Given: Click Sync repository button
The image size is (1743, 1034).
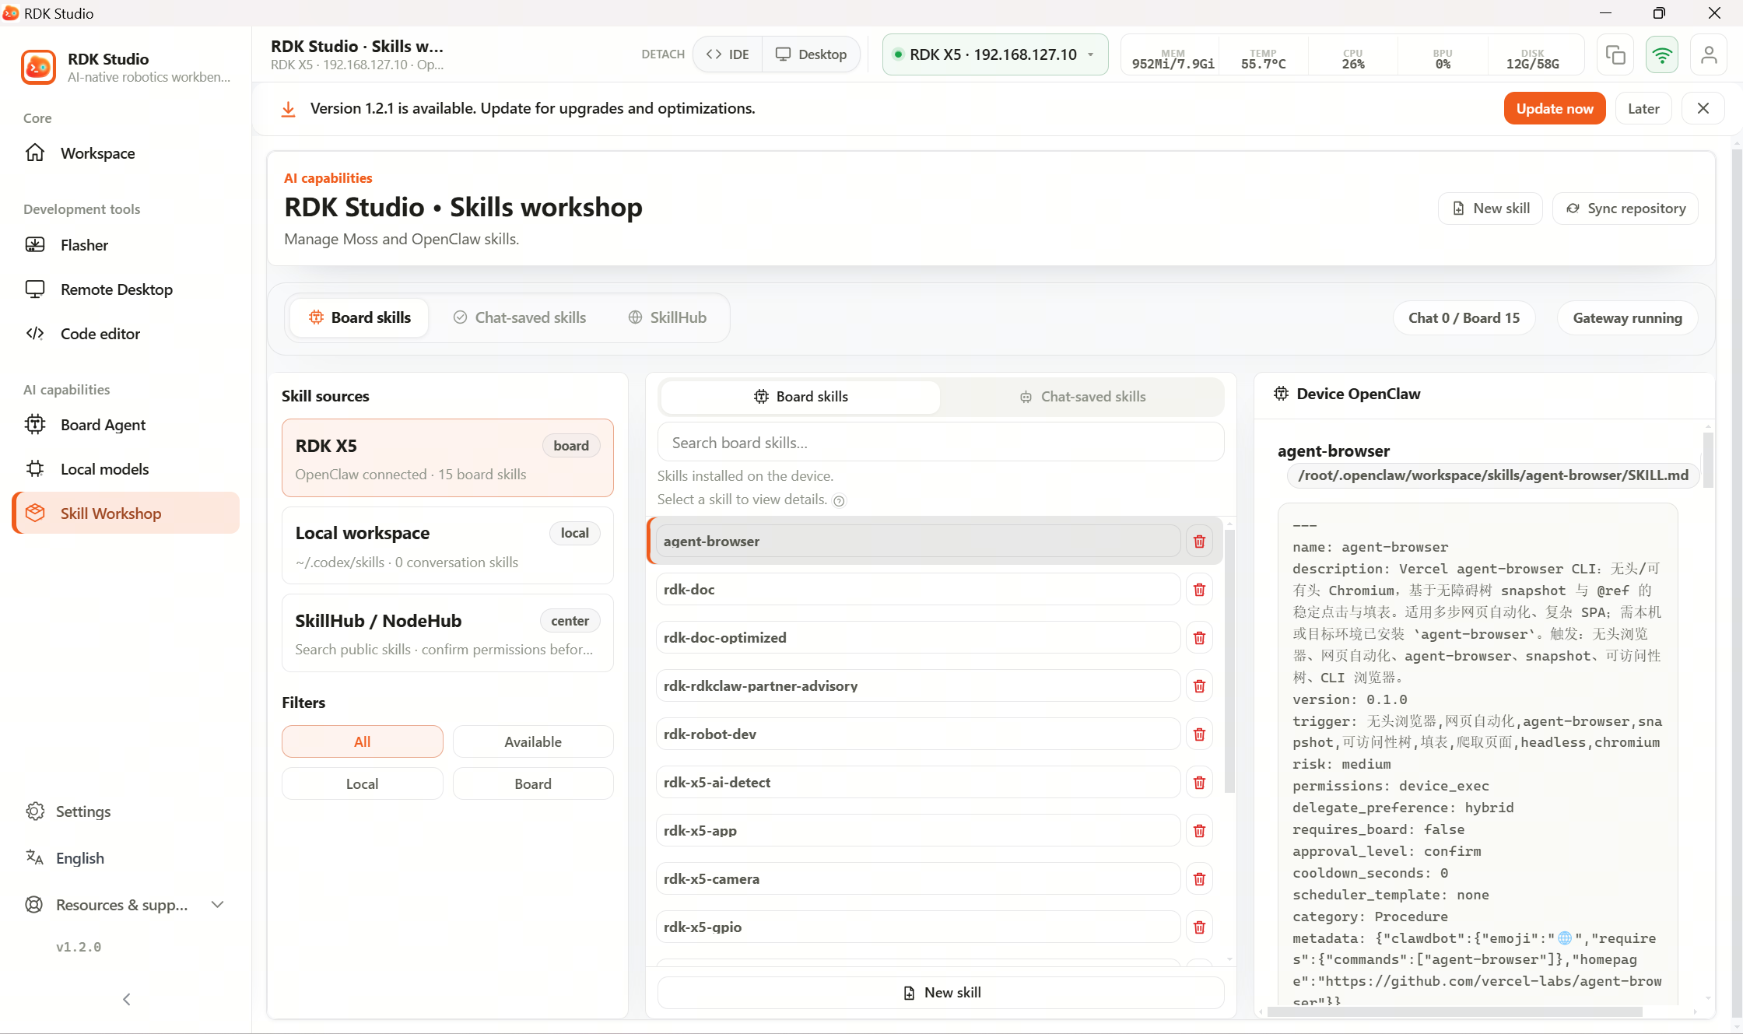Looking at the screenshot, I should [x=1625, y=209].
